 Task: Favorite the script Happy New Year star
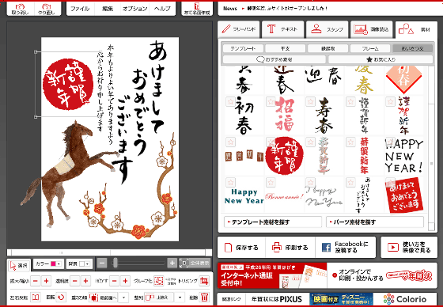[x=310, y=182]
